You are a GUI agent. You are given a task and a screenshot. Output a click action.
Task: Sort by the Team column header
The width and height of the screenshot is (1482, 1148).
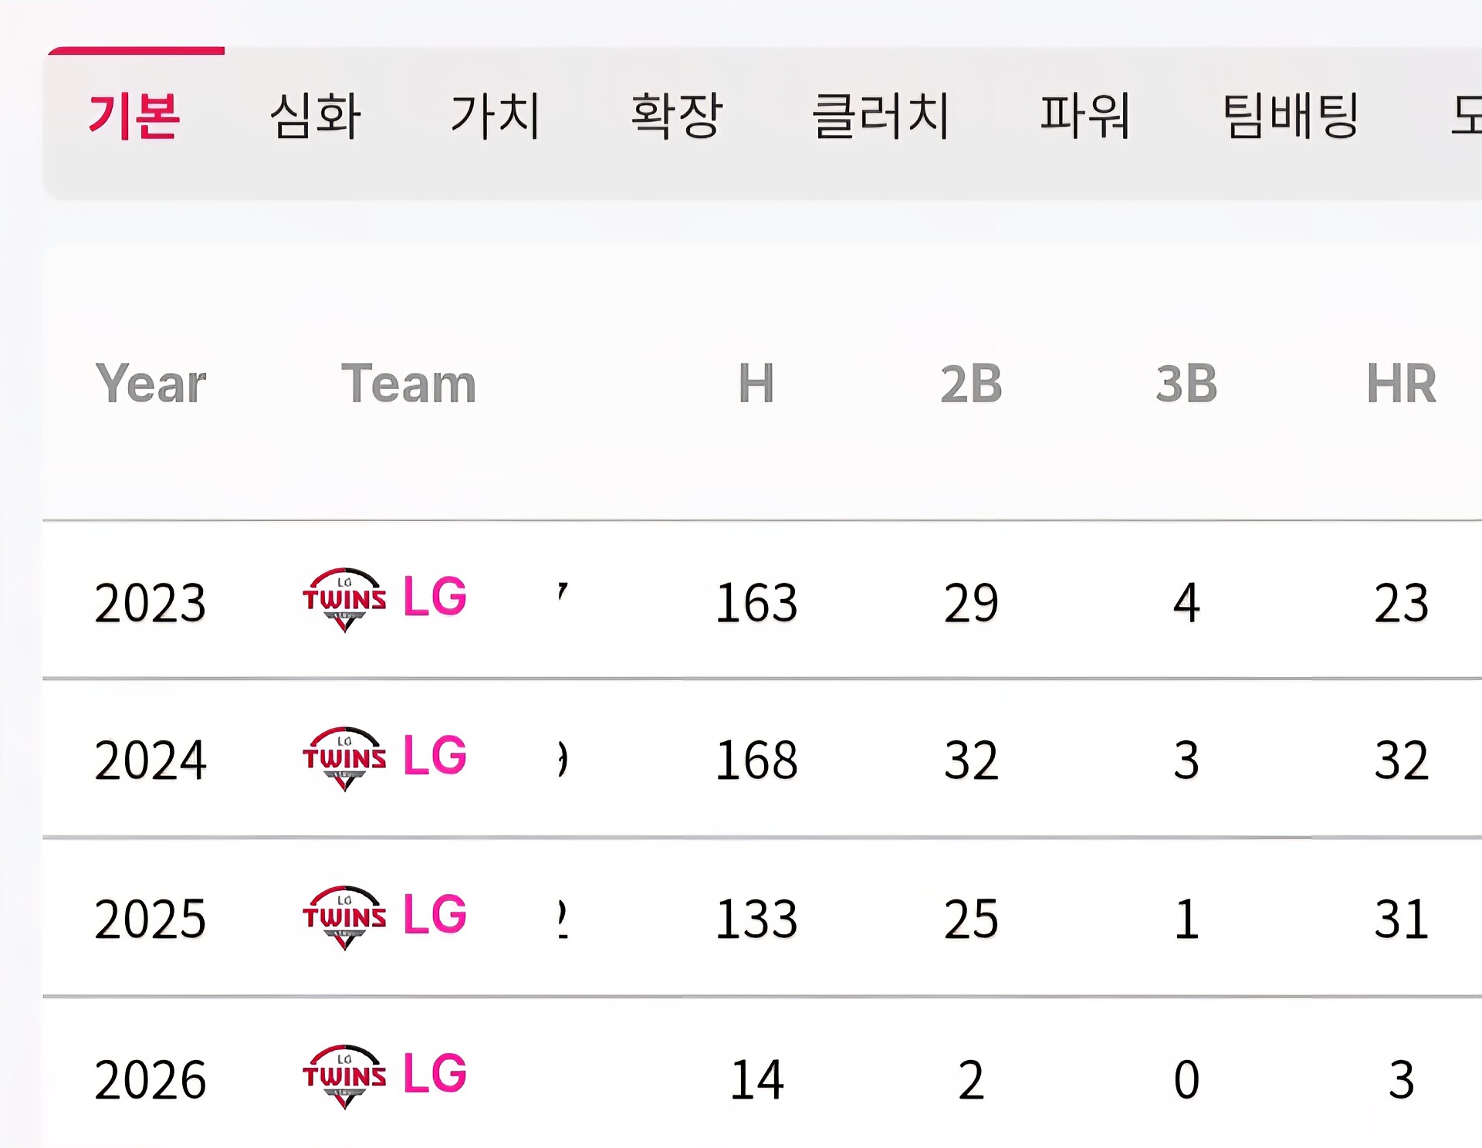point(408,383)
